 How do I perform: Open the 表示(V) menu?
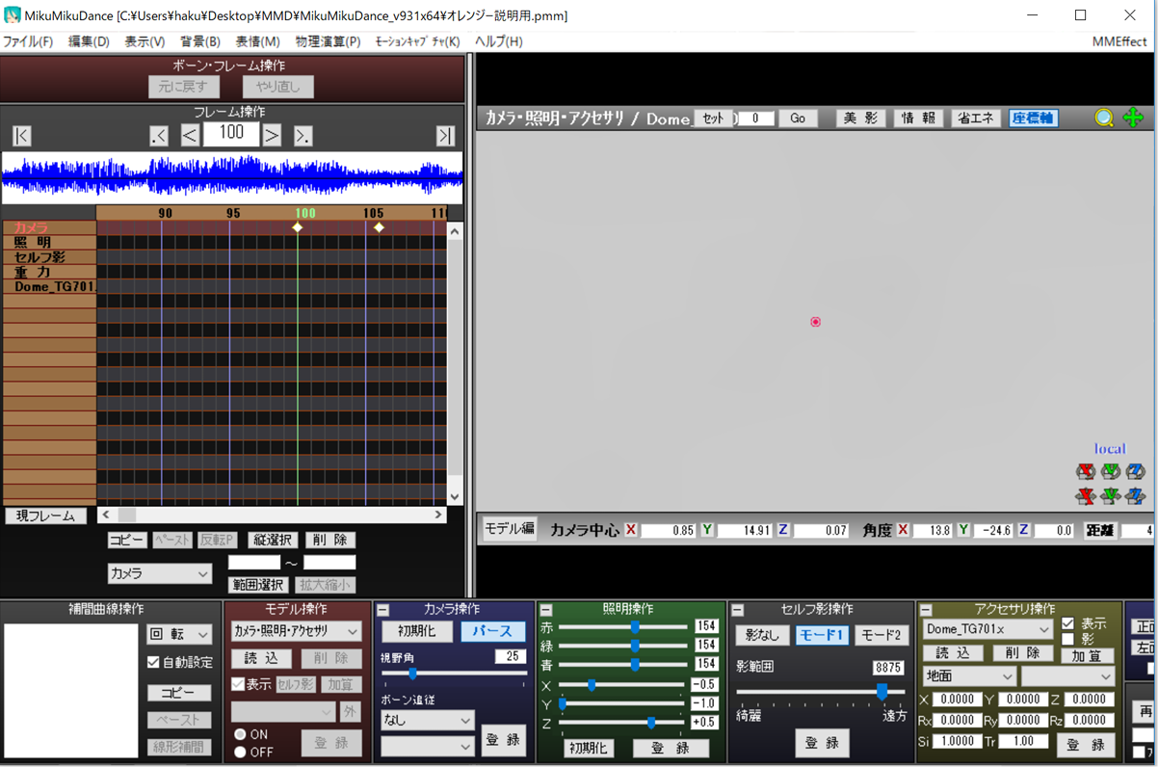(145, 41)
